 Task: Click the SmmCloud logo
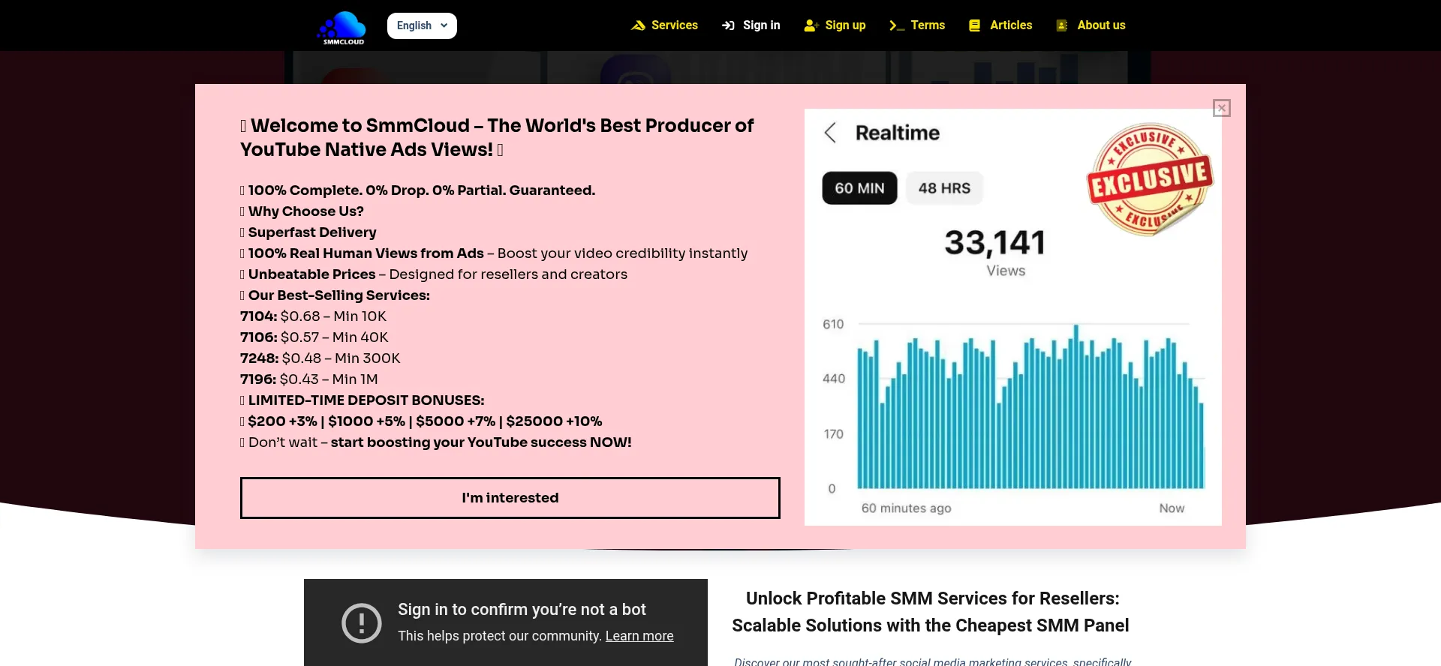click(x=341, y=28)
